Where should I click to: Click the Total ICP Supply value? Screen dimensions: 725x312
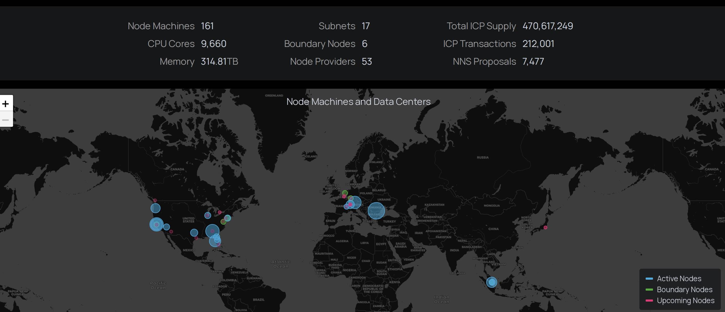click(548, 26)
